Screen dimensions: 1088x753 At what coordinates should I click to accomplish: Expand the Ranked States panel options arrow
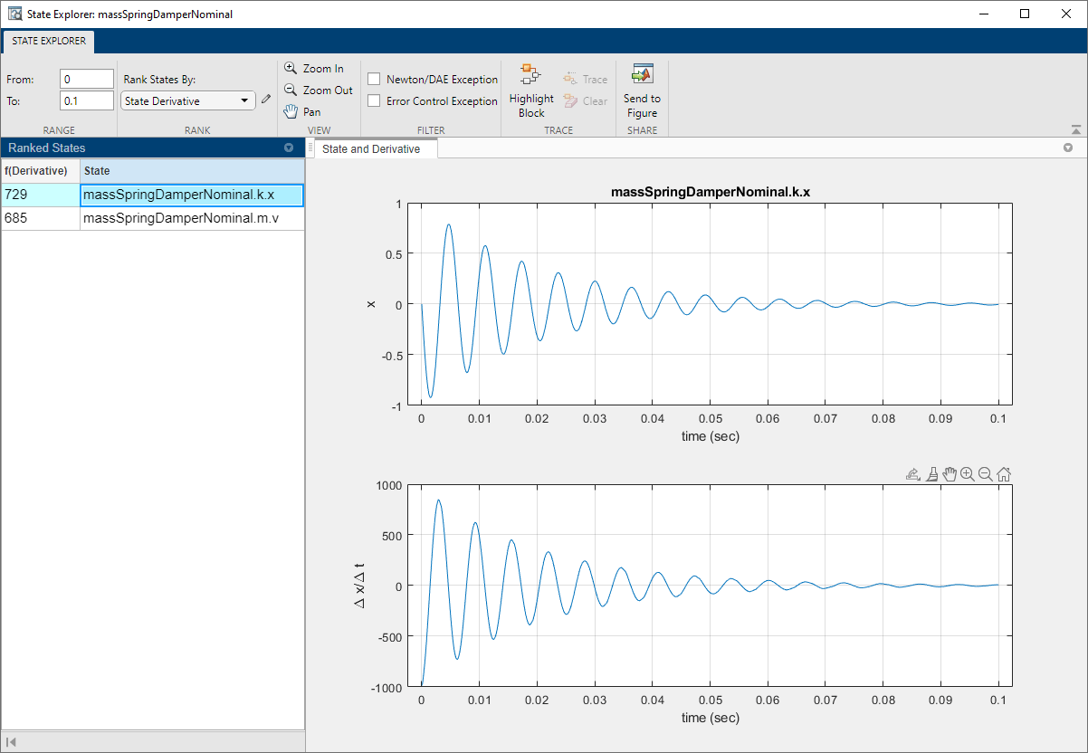[289, 148]
